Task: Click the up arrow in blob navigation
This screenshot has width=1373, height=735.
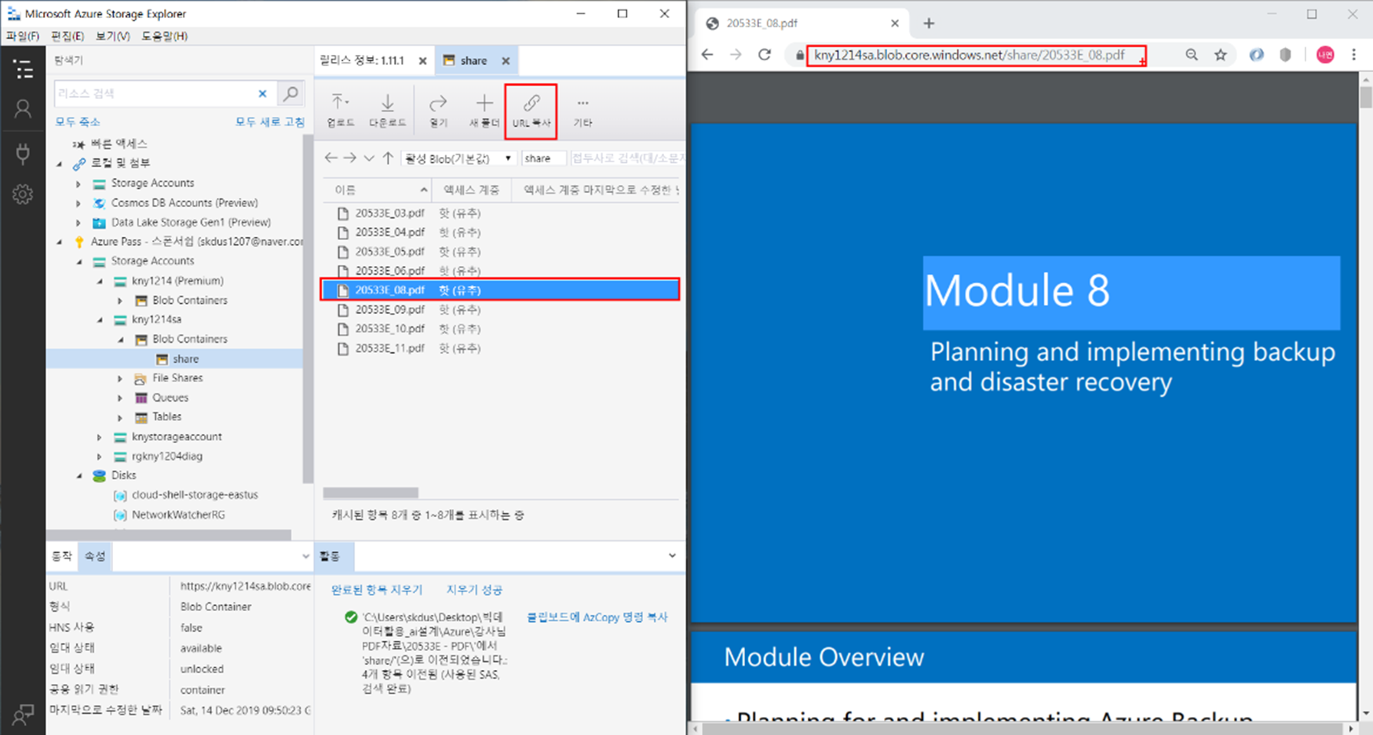Action: pyautogui.click(x=388, y=158)
